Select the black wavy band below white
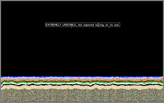 (82, 84)
